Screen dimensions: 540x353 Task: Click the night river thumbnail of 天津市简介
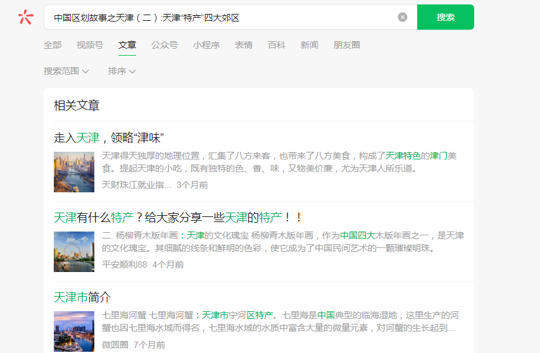(73, 331)
